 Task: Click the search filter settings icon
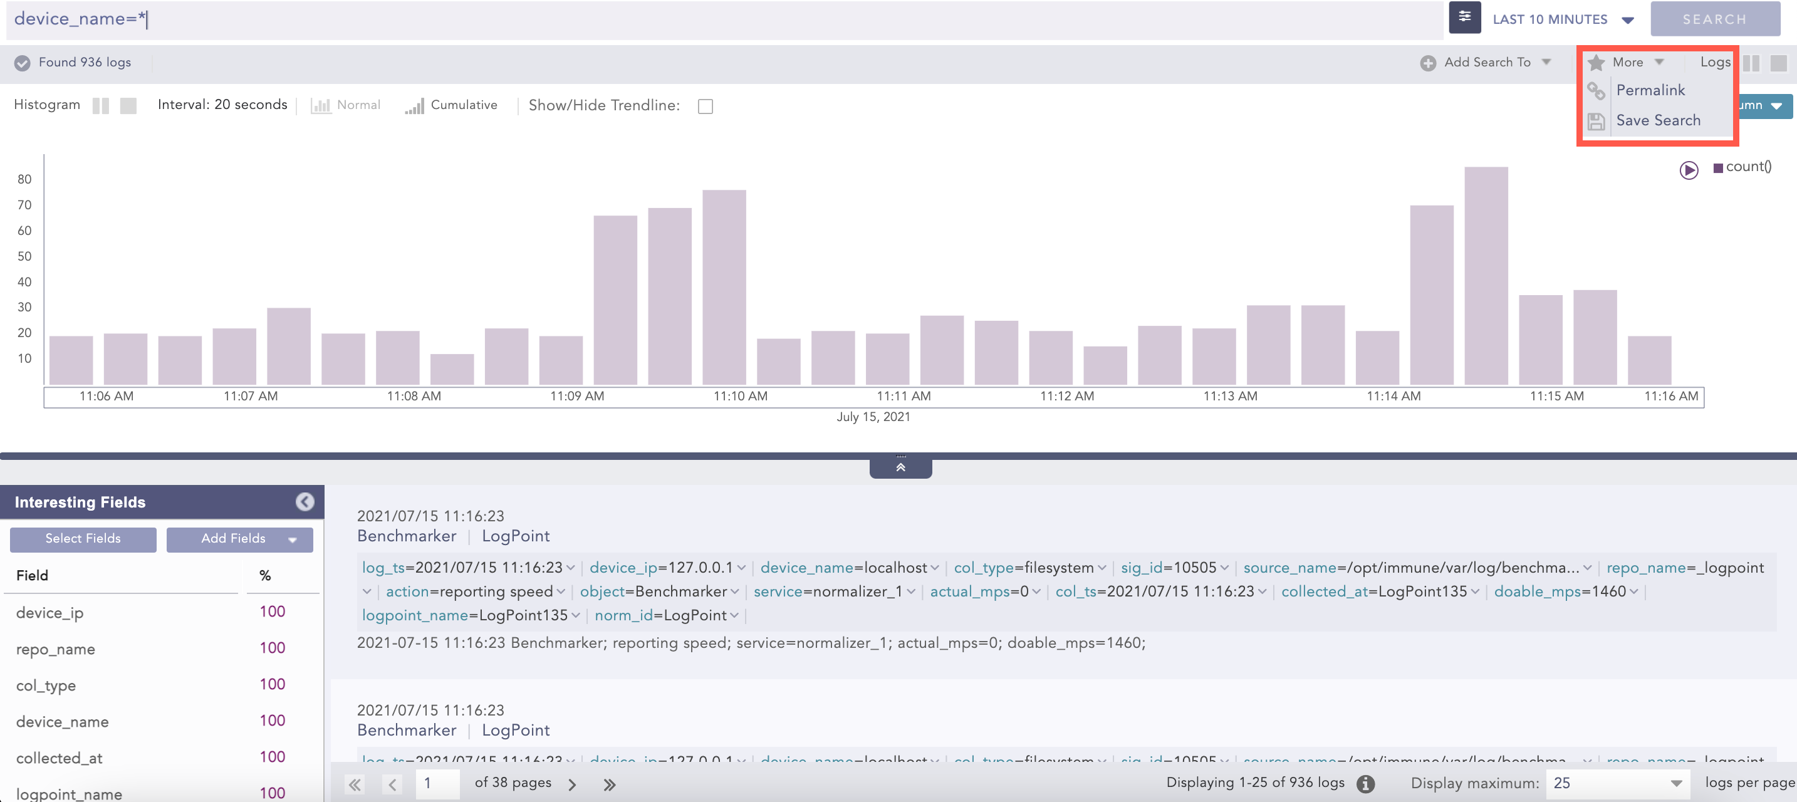pos(1464,18)
